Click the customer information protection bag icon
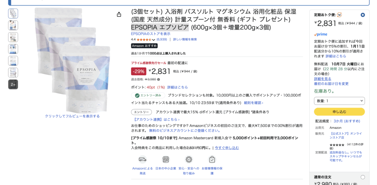Image resolution: width=377 pixels, height=185 pixels. click(x=212, y=159)
